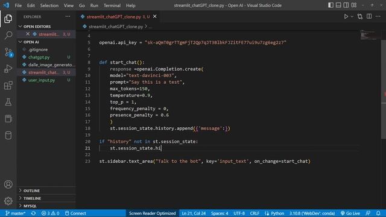Click Ln 21, Col 24 indicator

[194, 213]
